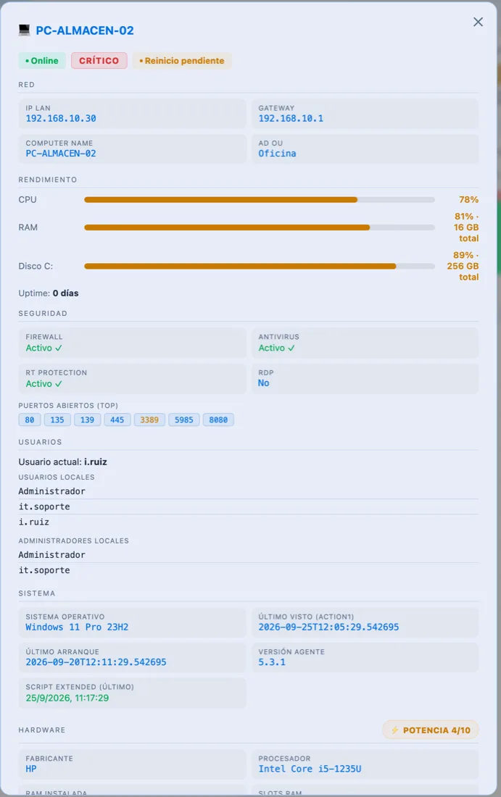This screenshot has height=797, width=501.
Task: Close the PC-ALMACEN-02 details panel
Action: pyautogui.click(x=478, y=22)
